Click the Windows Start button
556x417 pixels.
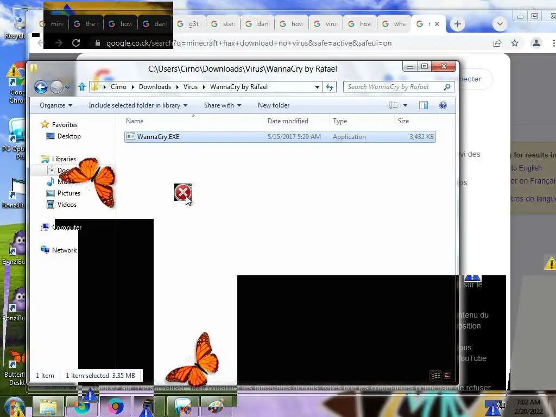(14, 407)
